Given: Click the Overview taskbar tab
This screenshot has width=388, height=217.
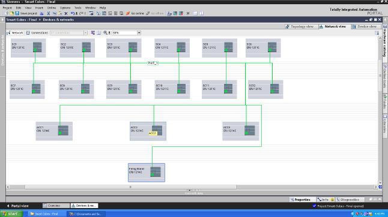Looking at the screenshot, I should [56, 206].
